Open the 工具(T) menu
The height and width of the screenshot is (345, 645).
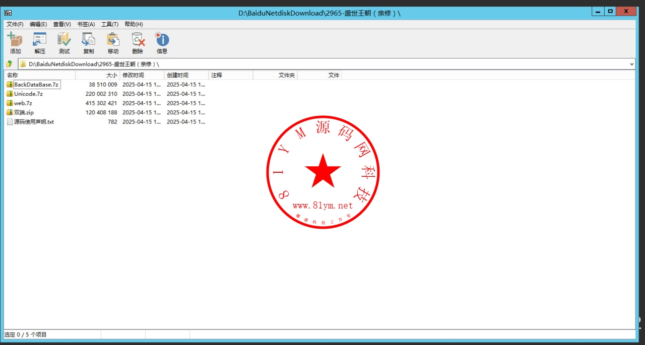[x=110, y=24]
